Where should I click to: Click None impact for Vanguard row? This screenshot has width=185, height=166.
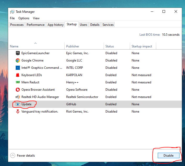pyautogui.click(x=136, y=112)
